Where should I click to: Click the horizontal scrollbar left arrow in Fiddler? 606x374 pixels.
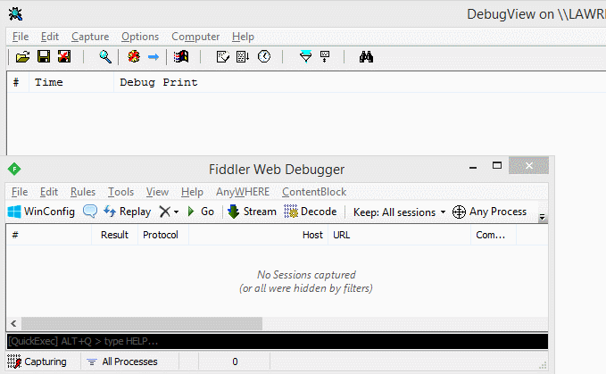tap(14, 324)
